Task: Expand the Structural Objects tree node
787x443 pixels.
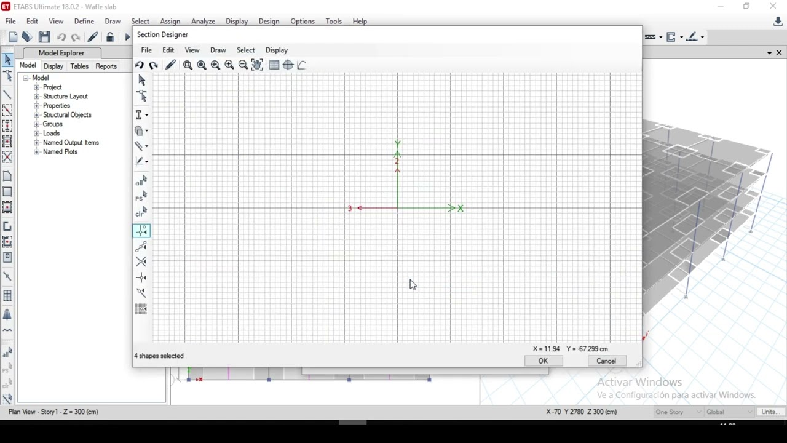Action: coord(36,115)
